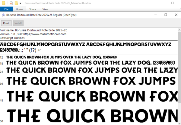The height and width of the screenshot is (125, 181).
Task: Click the alphabet sample line ABCDEFGHIJKLMNOPQRSTUVWXYZ
Action: tap(86, 44)
